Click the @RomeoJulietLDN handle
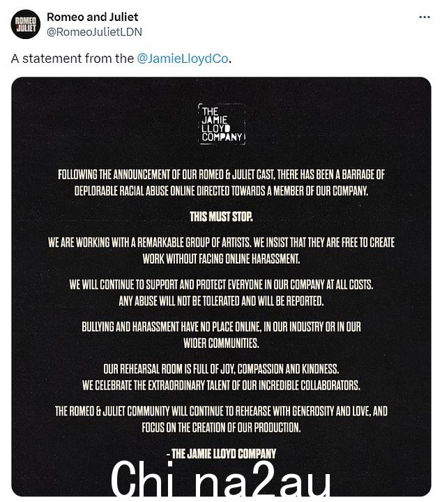 tap(94, 32)
